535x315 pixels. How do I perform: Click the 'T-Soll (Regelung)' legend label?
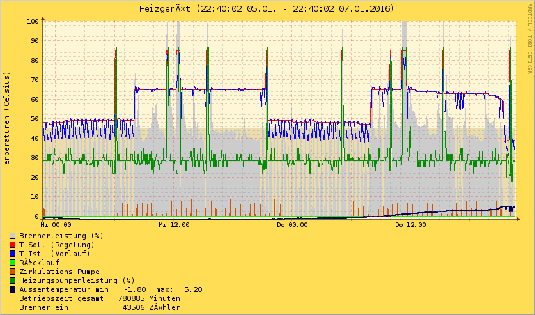(x=57, y=245)
